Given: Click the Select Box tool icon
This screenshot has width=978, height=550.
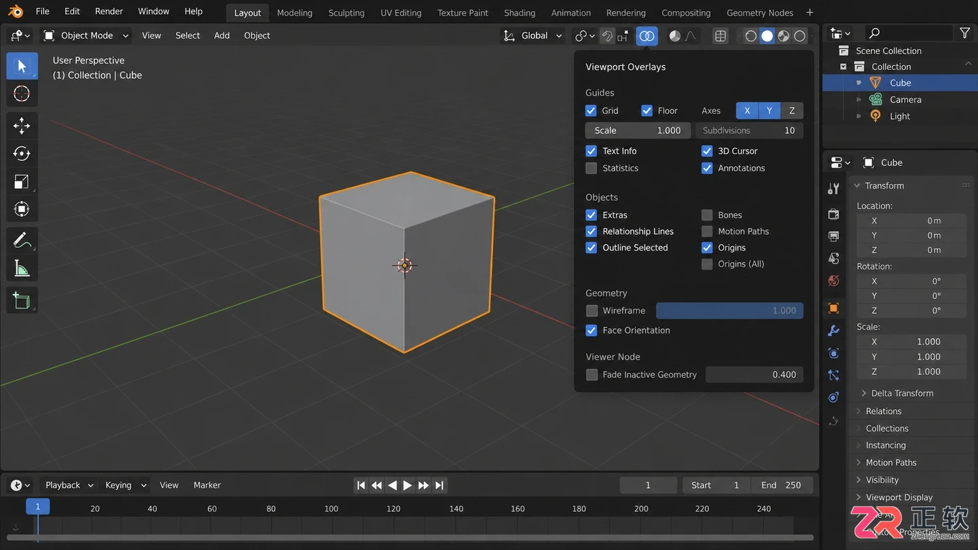Looking at the screenshot, I should point(22,66).
